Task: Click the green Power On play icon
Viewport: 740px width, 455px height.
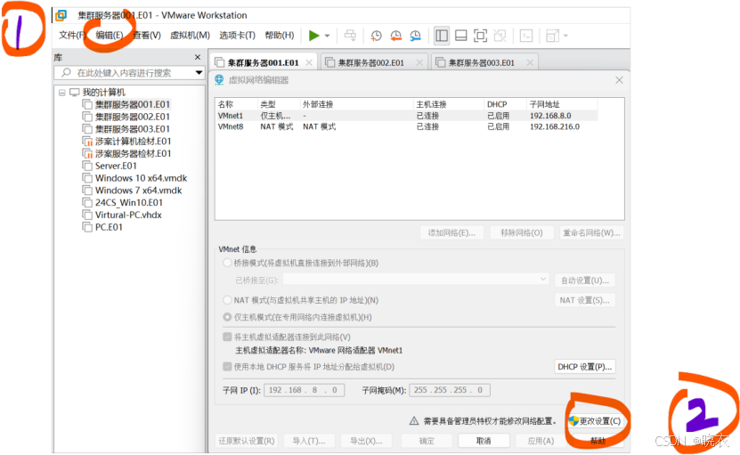Action: (x=313, y=36)
